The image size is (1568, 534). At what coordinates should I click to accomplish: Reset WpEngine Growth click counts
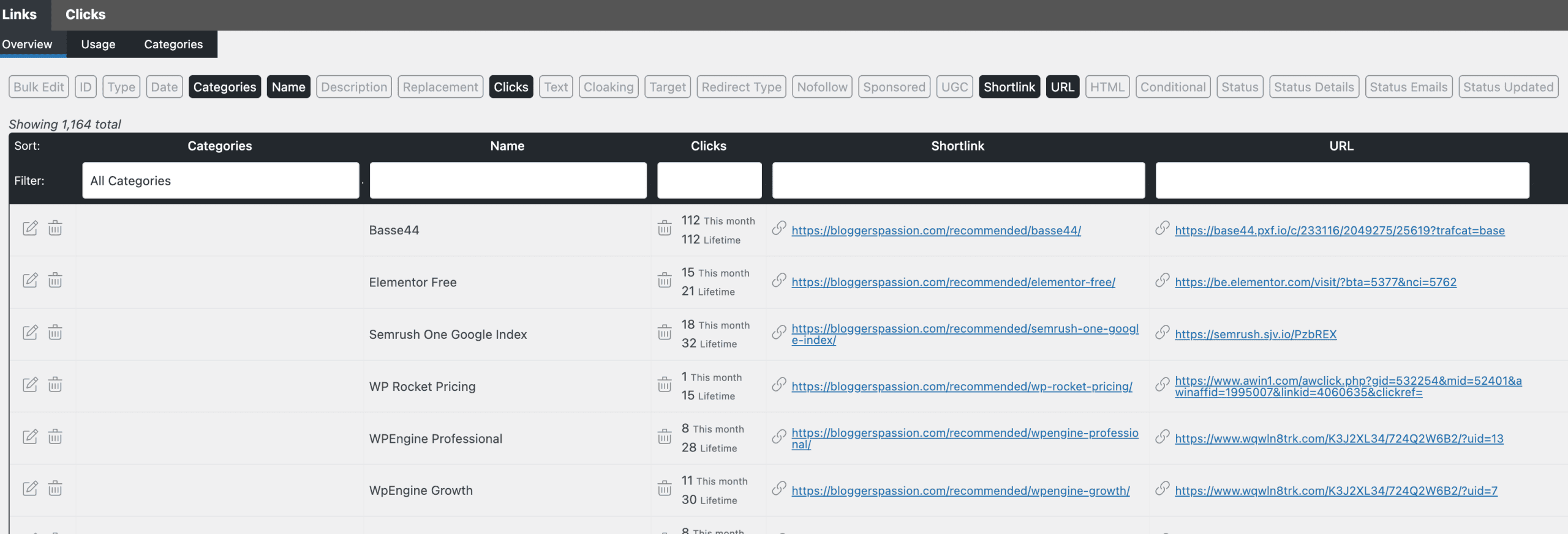[665, 489]
